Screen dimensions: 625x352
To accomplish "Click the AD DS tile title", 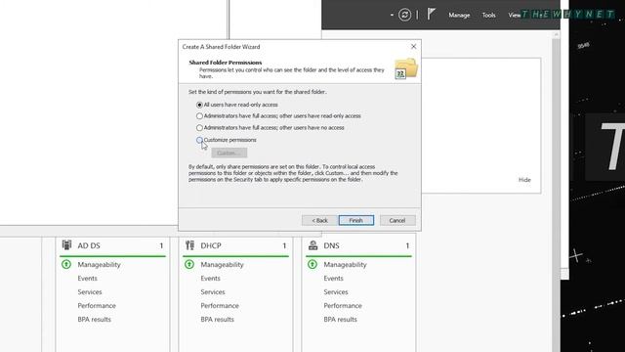I will tap(89, 245).
